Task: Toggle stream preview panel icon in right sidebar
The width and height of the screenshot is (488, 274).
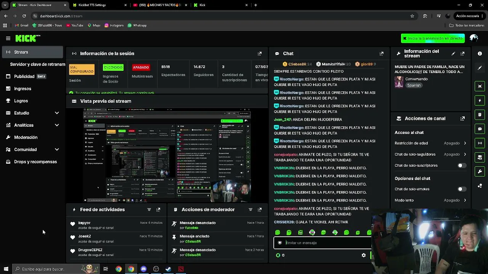Action: [x=480, y=86]
